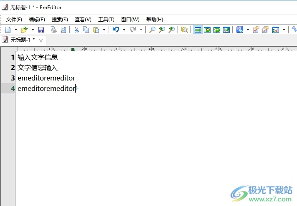
Task: Open the 帮助(H) menu
Action: (x=155, y=20)
